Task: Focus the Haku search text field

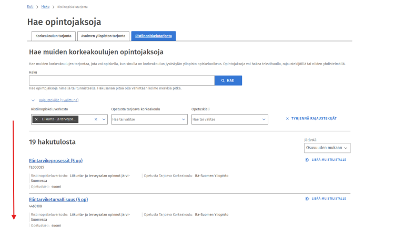Action: click(122, 80)
